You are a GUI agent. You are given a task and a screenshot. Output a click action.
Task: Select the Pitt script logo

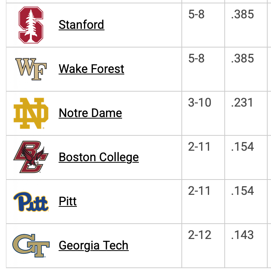pyautogui.click(x=31, y=202)
